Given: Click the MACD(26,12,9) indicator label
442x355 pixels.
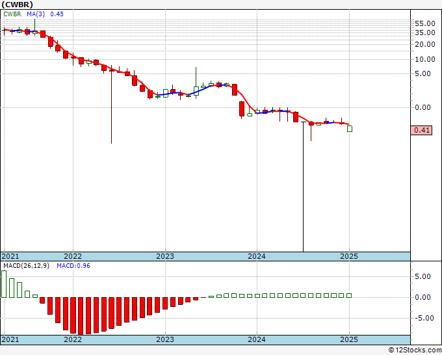Looking at the screenshot, I should tap(26, 266).
